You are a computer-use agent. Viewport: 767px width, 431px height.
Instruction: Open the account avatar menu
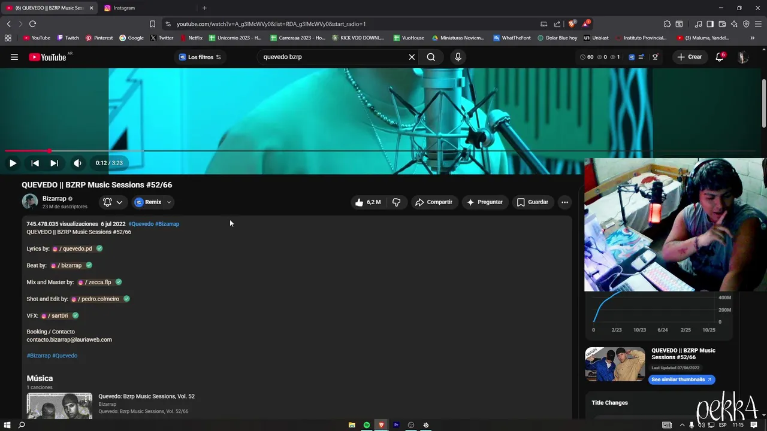point(743,57)
